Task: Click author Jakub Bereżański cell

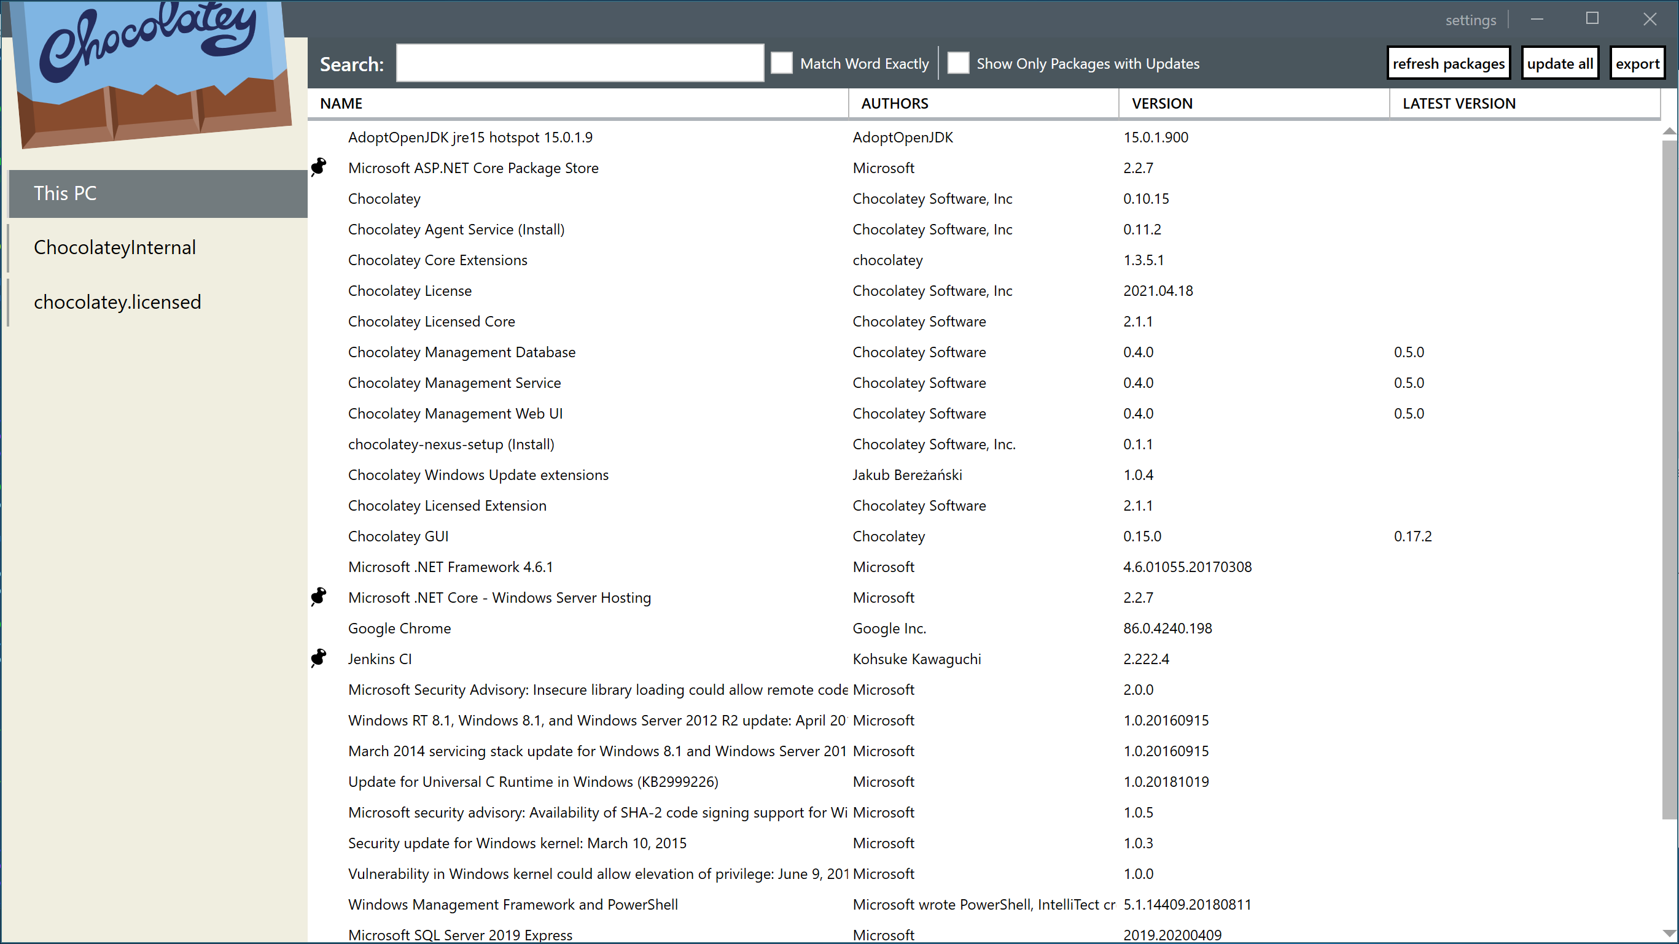Action: [x=906, y=474]
